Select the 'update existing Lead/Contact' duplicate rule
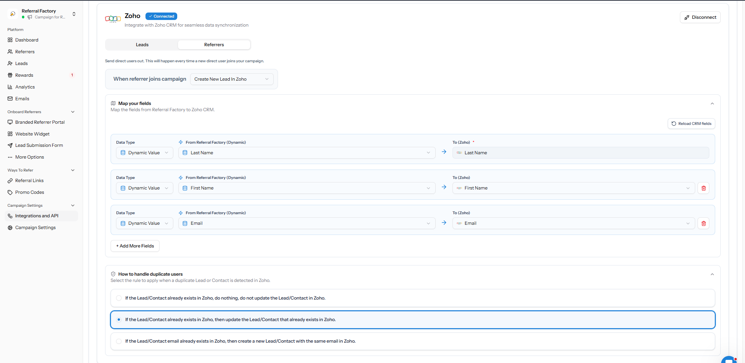Screen dimensions: 745x363 [x=413, y=320]
